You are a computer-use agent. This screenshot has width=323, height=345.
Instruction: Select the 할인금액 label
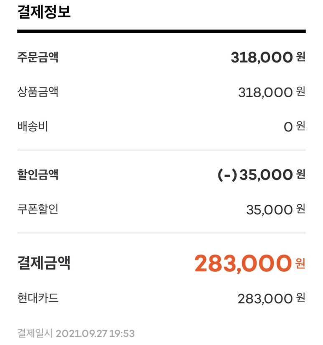click(x=38, y=174)
